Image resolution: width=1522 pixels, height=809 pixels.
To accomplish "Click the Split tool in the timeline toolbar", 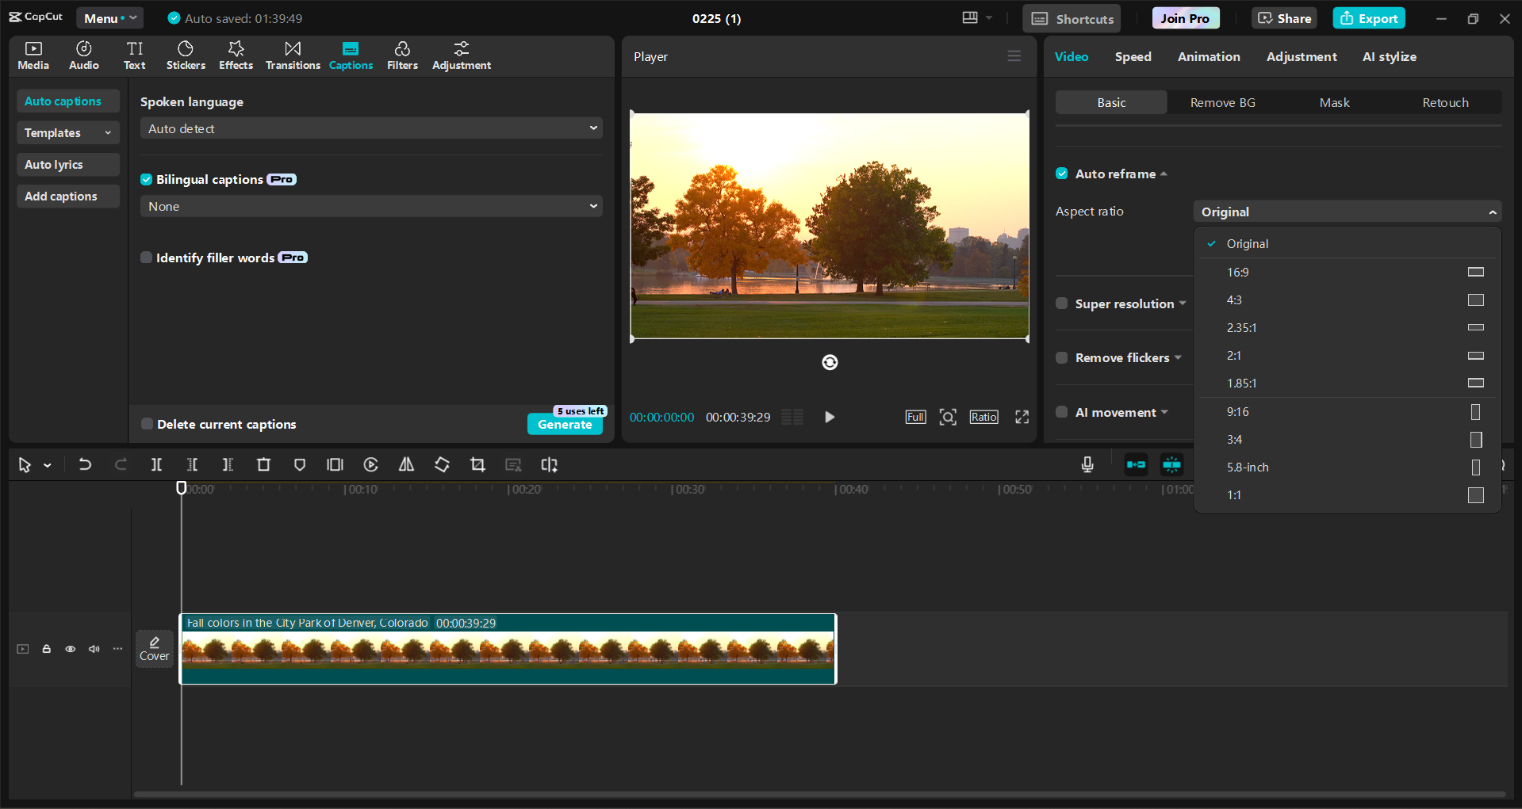I will pyautogui.click(x=156, y=465).
